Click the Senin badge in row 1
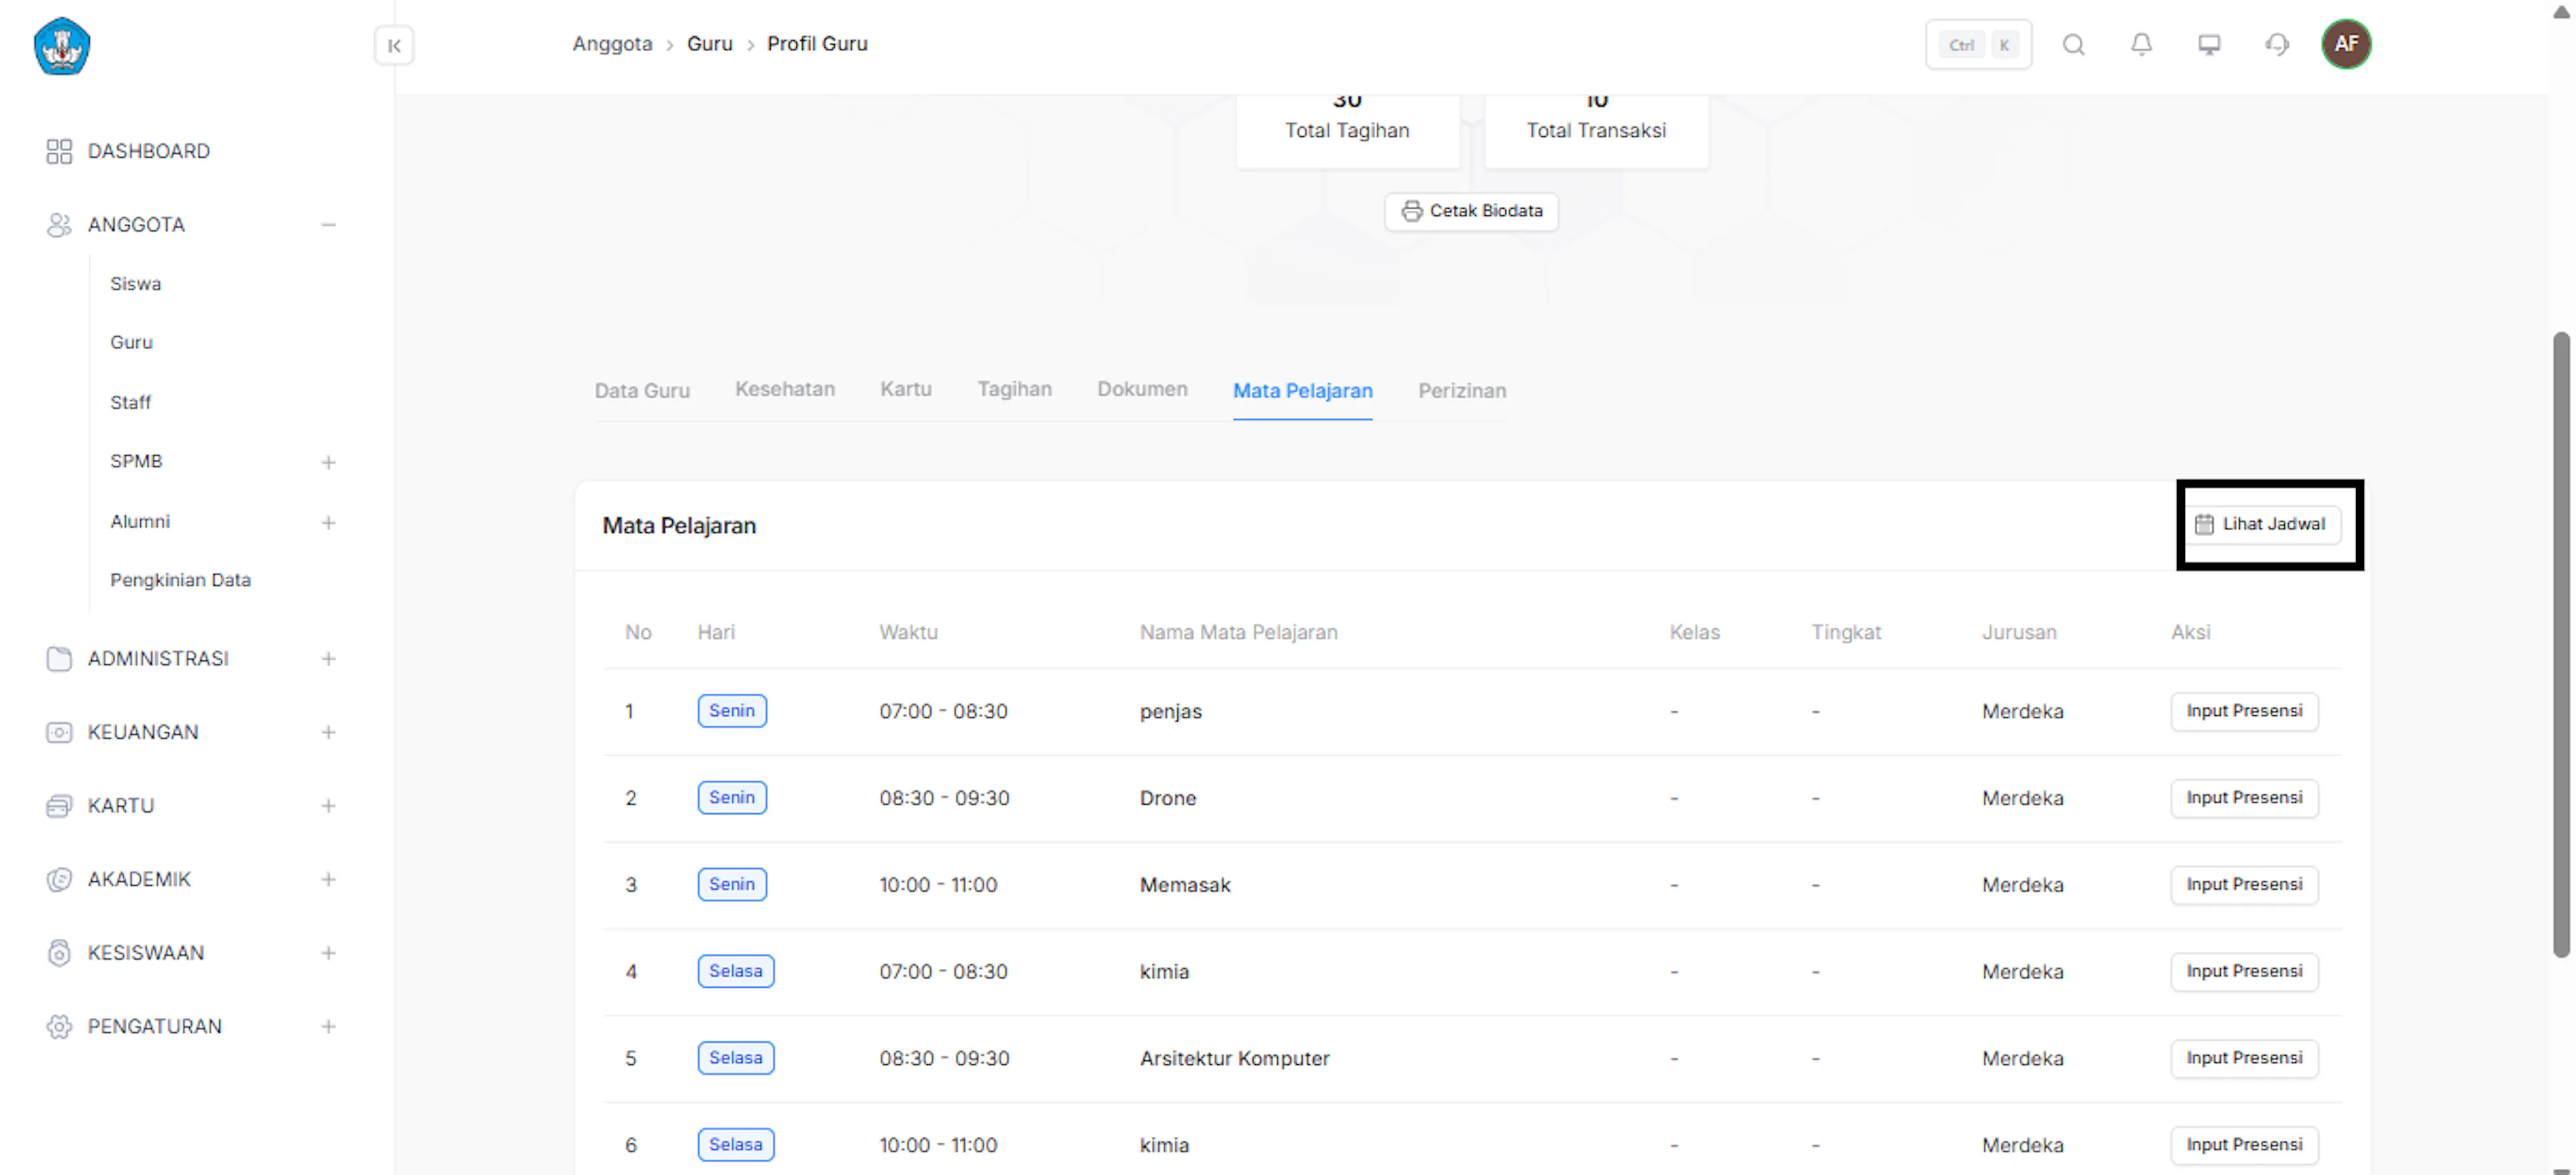This screenshot has height=1175, width=2576. [x=732, y=711]
